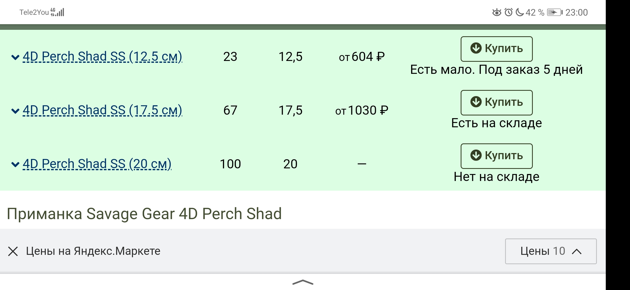The height and width of the screenshot is (290, 630).
Task: Expand the 4D Perch Shad SS (20 см) row chevron
Action: tap(15, 164)
